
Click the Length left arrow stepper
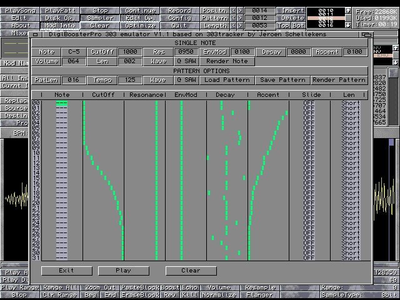234,26
